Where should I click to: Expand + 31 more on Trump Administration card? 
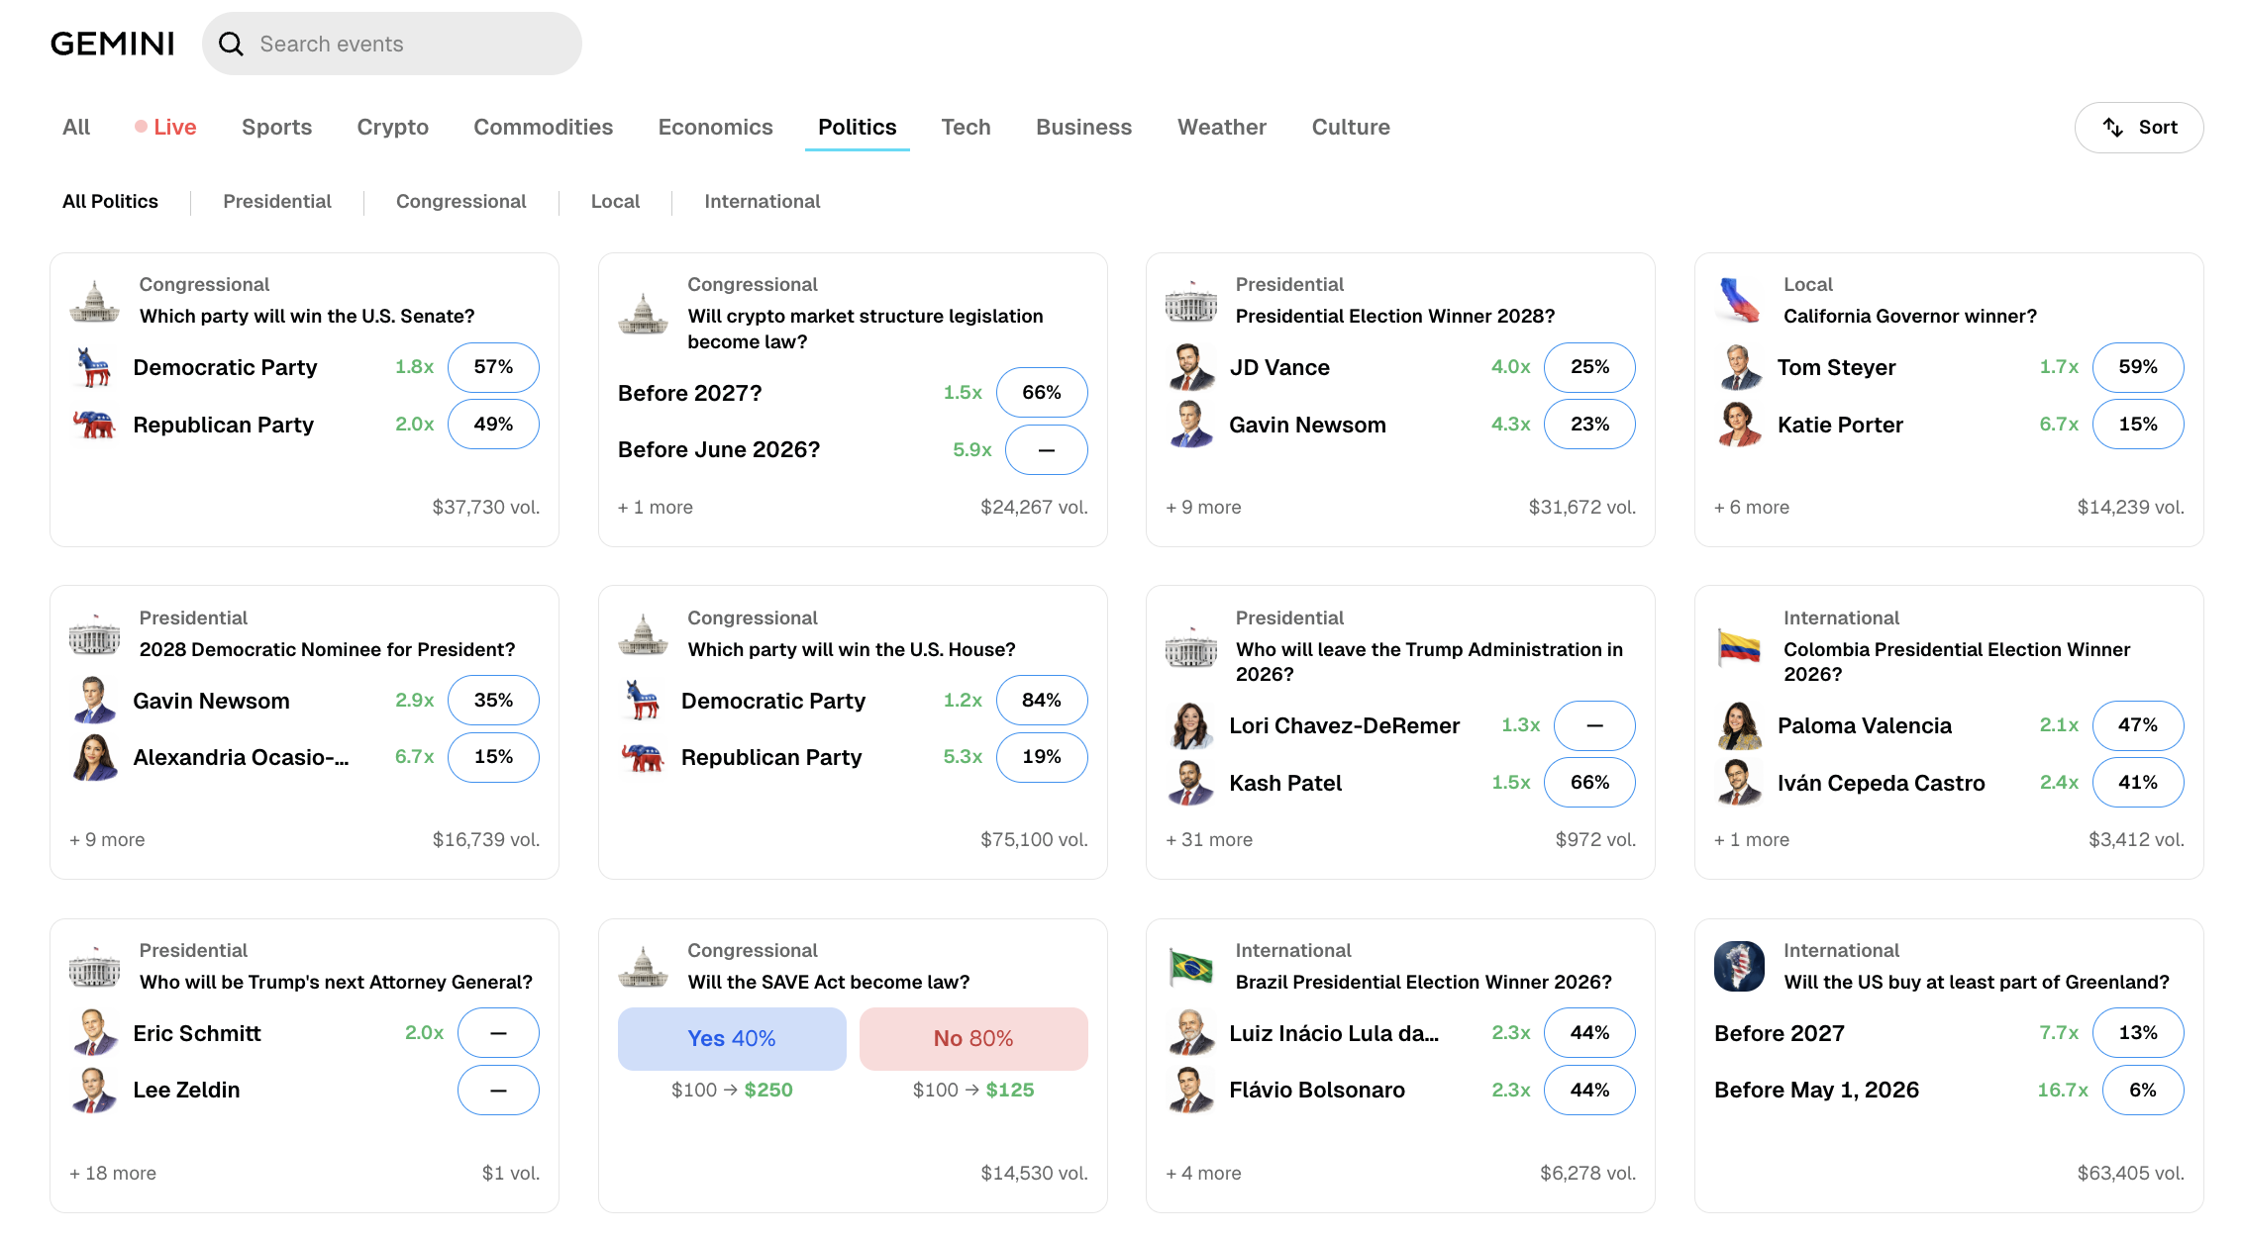pyautogui.click(x=1209, y=839)
